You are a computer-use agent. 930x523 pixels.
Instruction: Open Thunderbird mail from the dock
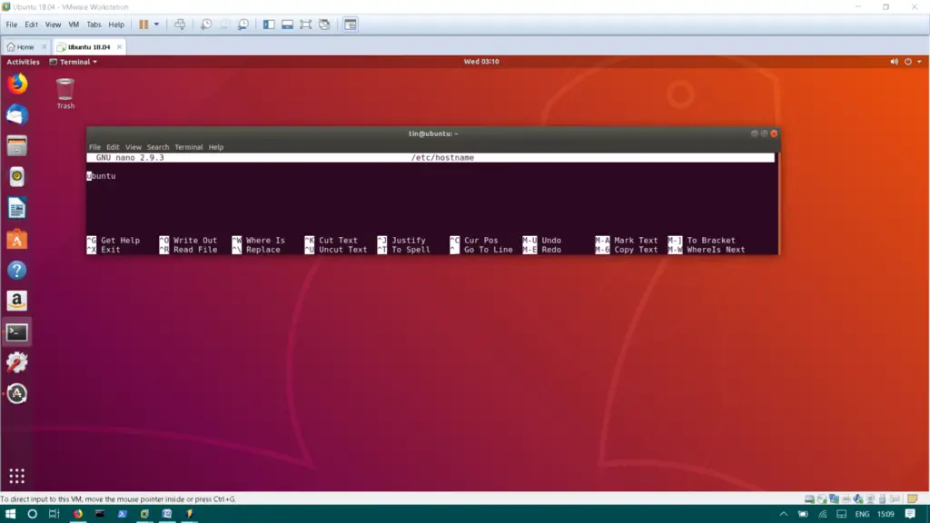pyautogui.click(x=17, y=114)
